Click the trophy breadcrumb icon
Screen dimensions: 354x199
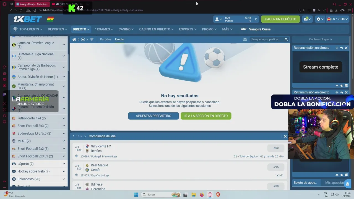(x=92, y=40)
